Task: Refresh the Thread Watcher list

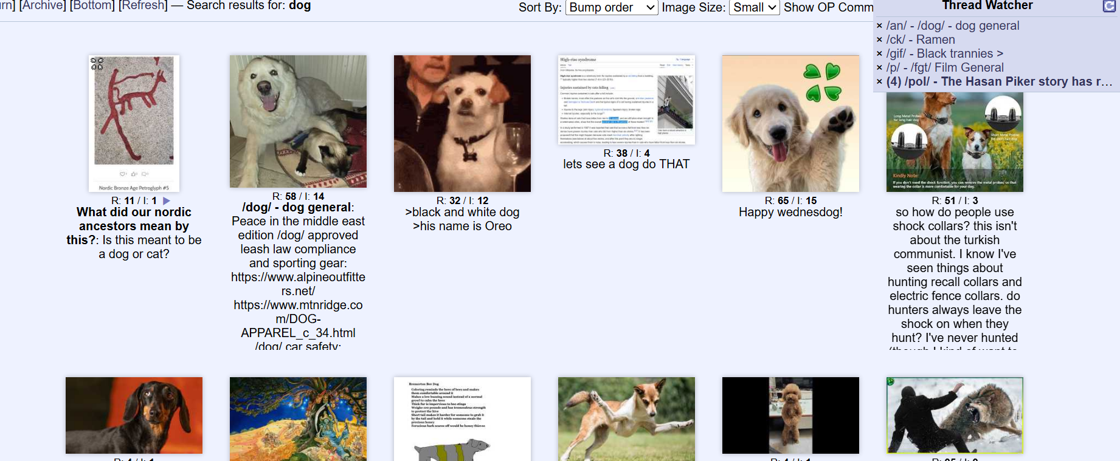Action: point(1109,6)
